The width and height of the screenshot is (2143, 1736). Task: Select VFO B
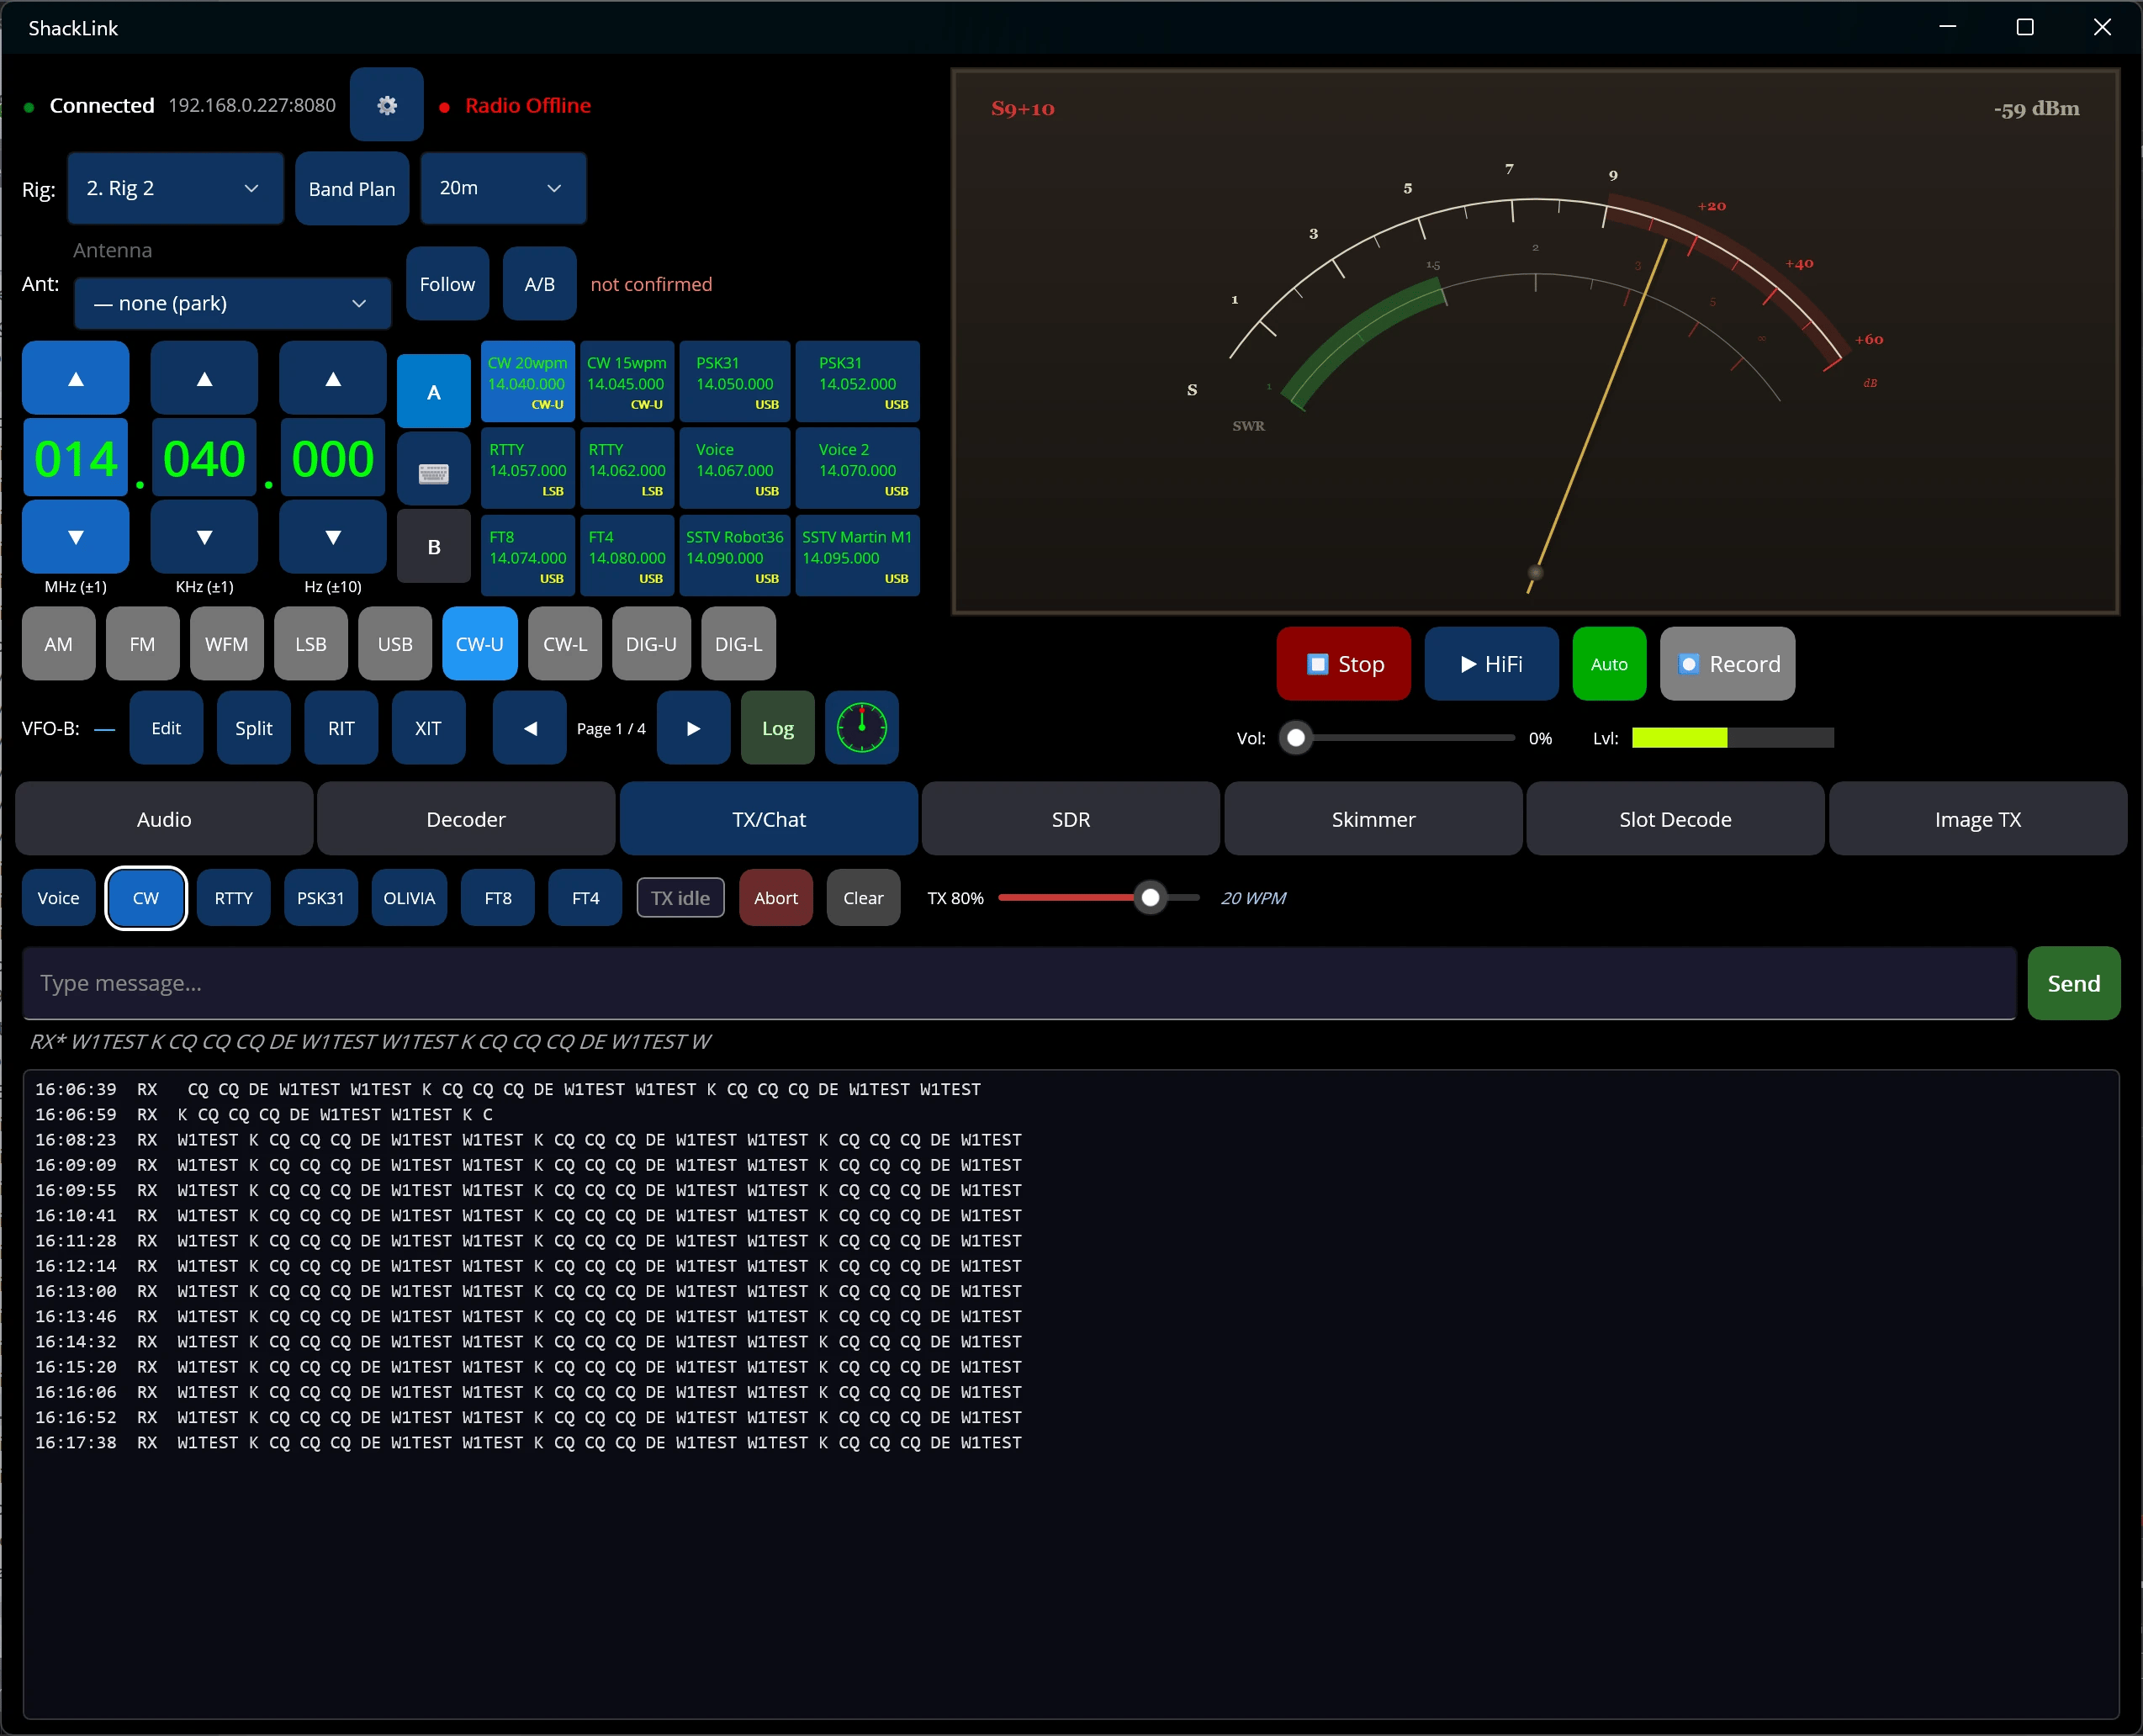[x=433, y=547]
